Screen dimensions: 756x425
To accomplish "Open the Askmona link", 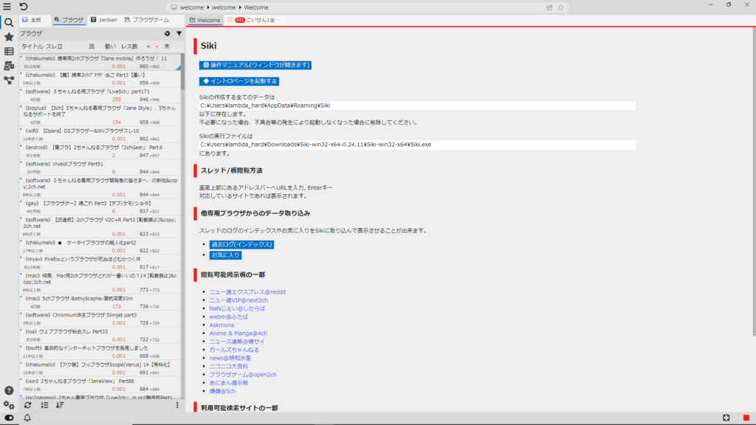I will tap(221, 325).
